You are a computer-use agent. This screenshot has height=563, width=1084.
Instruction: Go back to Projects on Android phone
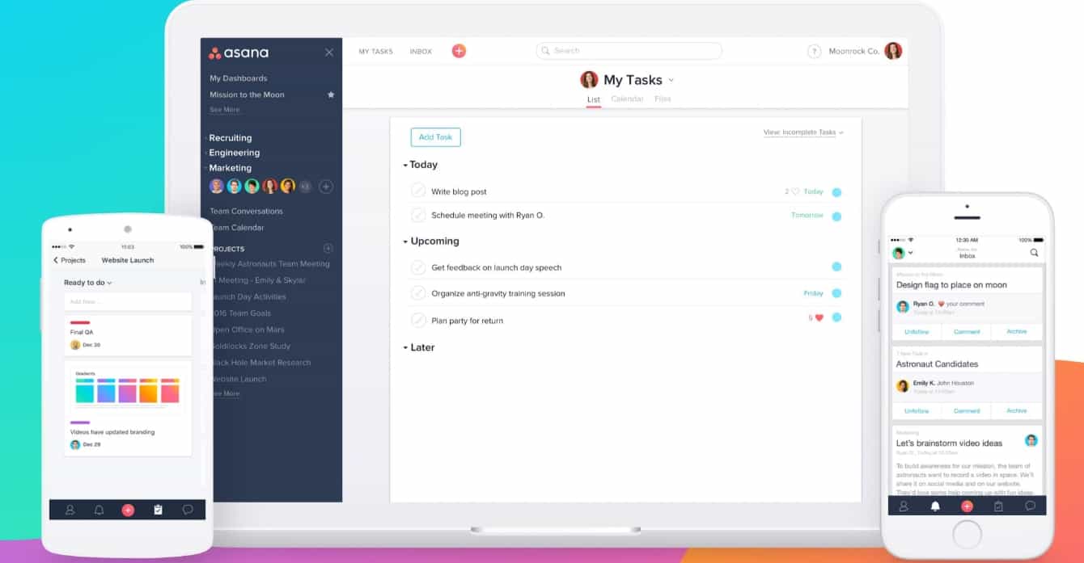tap(70, 260)
